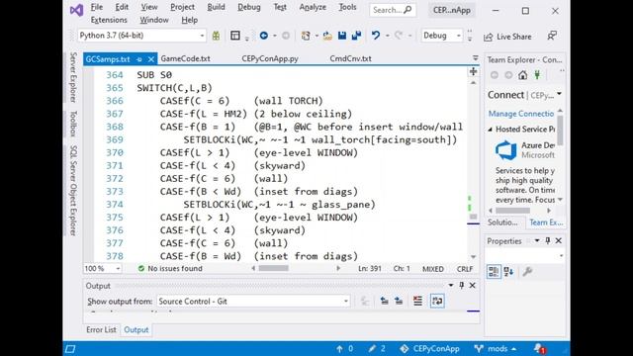Collapse Hosted Service Providers section
The image size is (633, 356).
(491, 130)
